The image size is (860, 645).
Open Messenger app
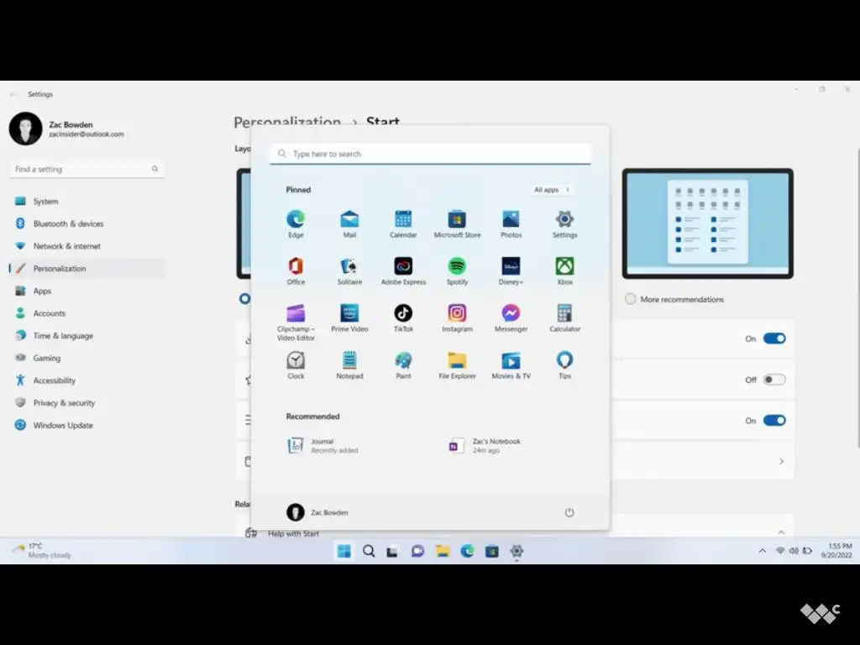coord(511,318)
